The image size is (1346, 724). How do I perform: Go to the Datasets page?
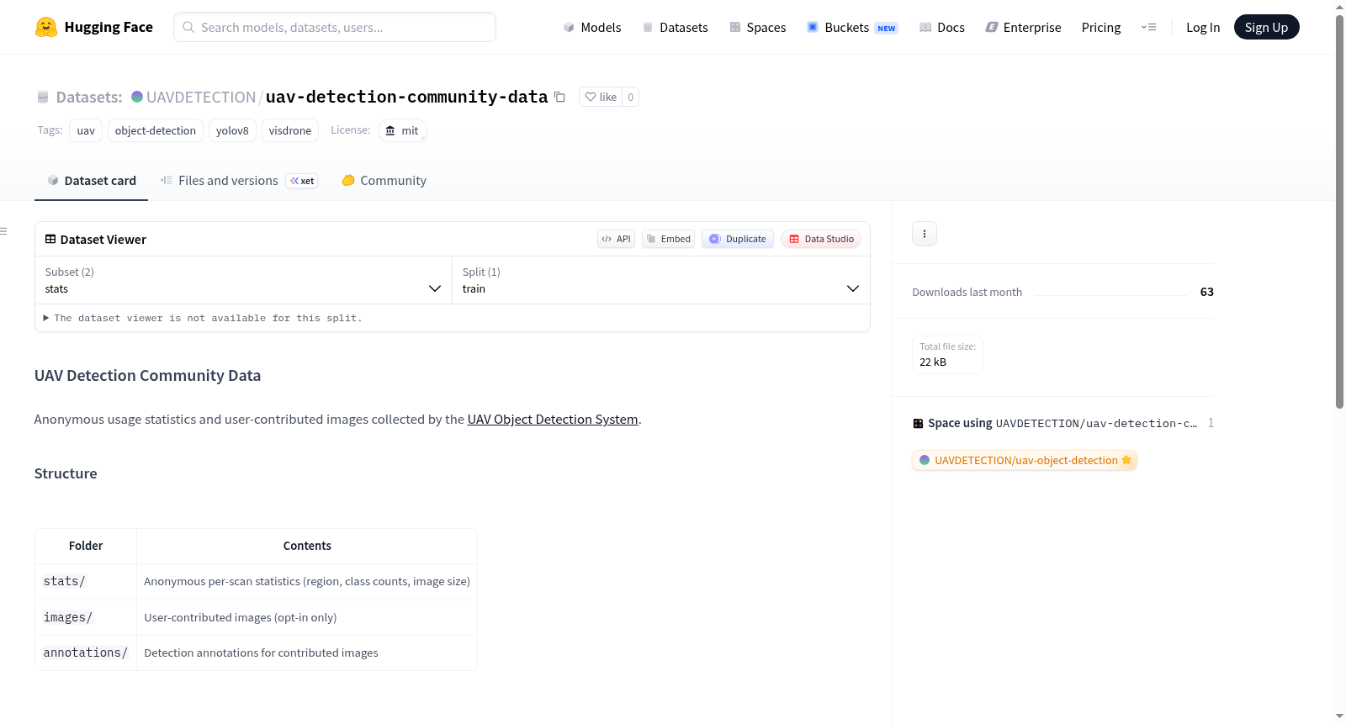676,27
